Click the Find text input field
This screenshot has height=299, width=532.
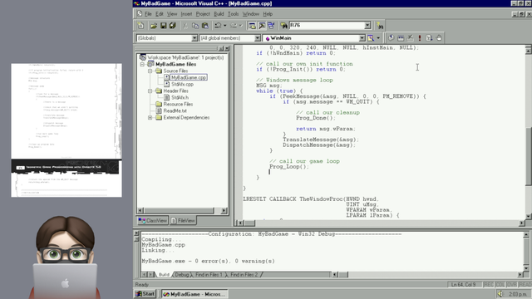point(327,26)
